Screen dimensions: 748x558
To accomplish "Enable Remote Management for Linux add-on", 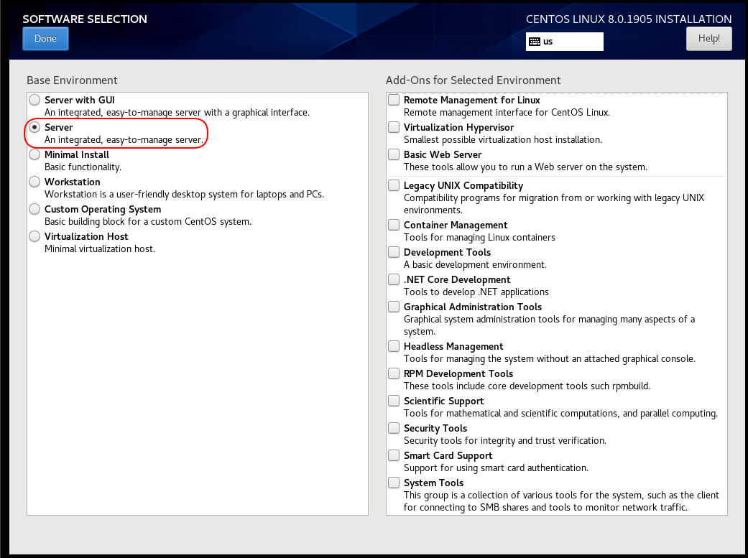I will 393,99.
